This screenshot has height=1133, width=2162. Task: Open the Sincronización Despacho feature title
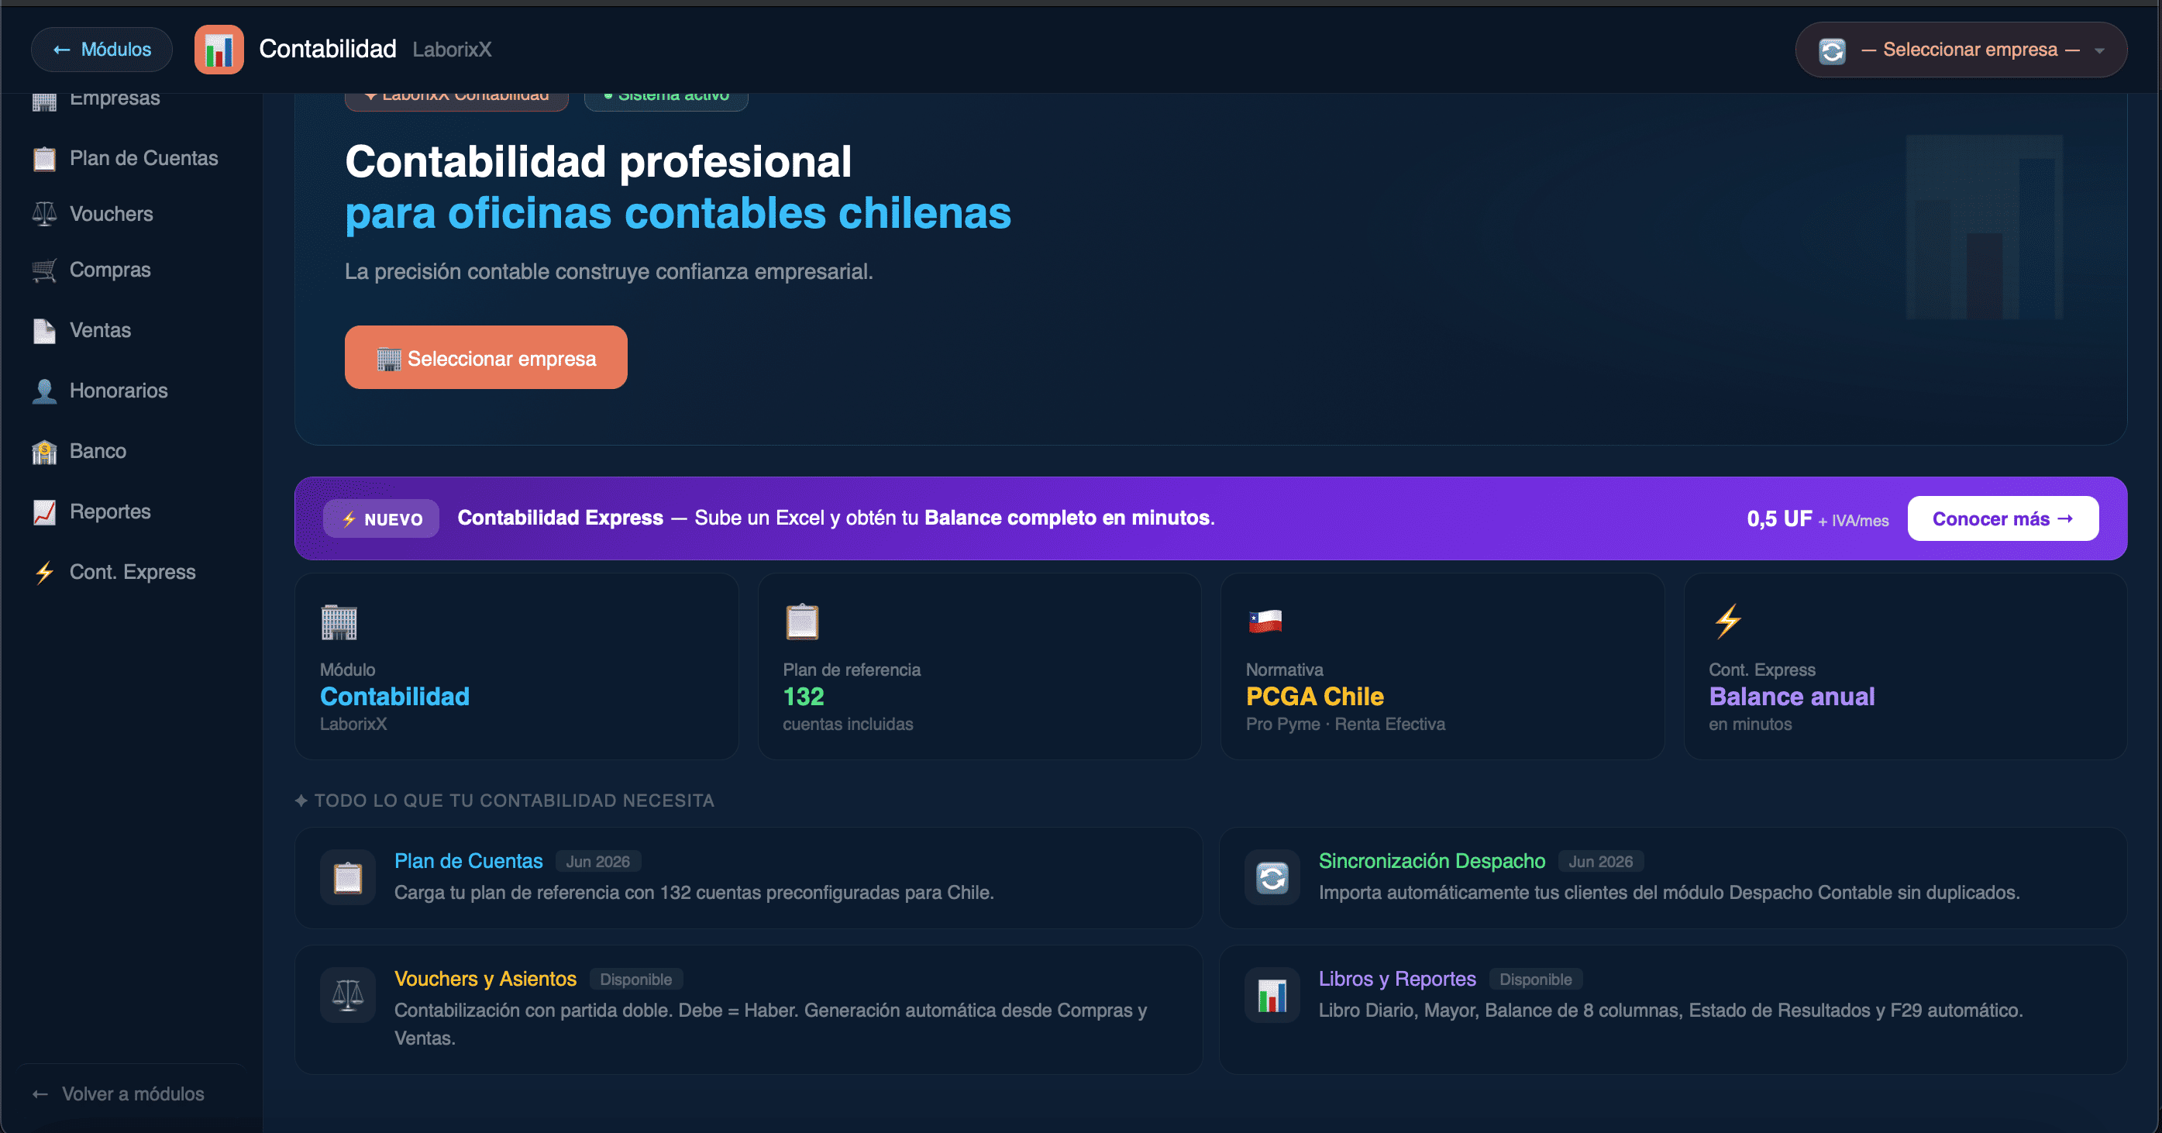[x=1432, y=861]
